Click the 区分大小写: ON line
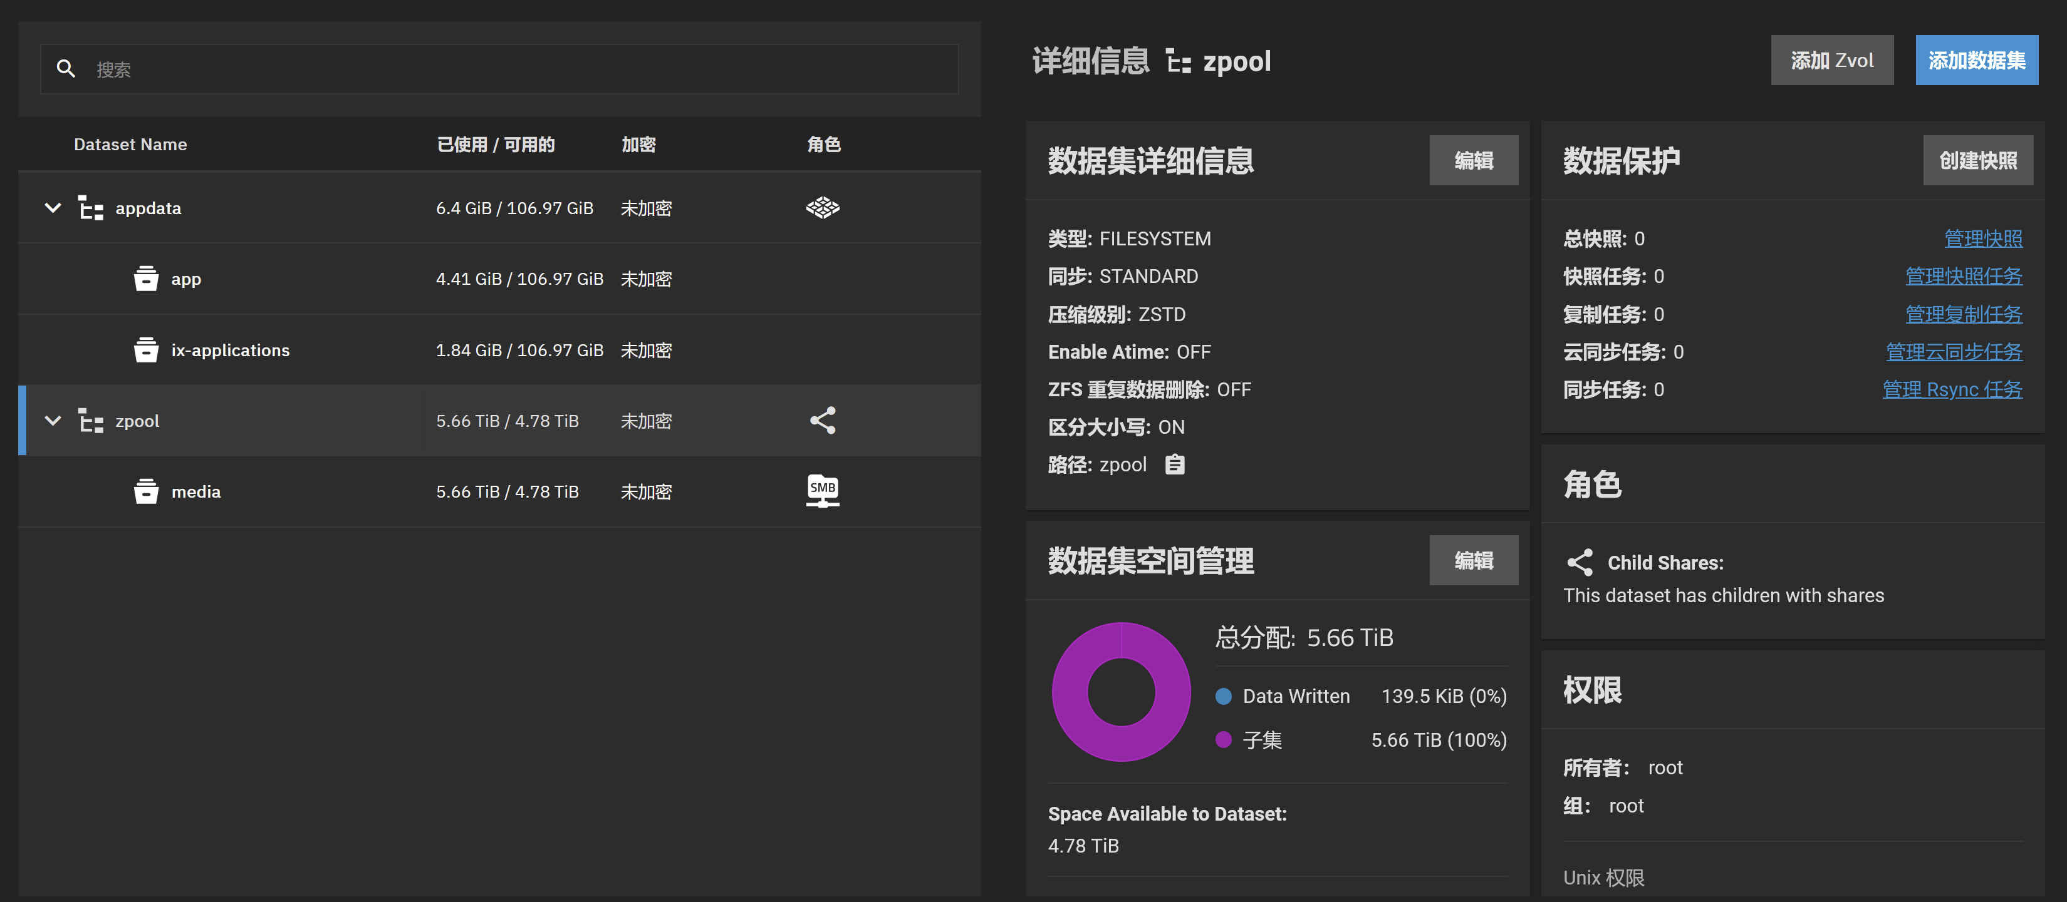The width and height of the screenshot is (2067, 902). point(1116,428)
